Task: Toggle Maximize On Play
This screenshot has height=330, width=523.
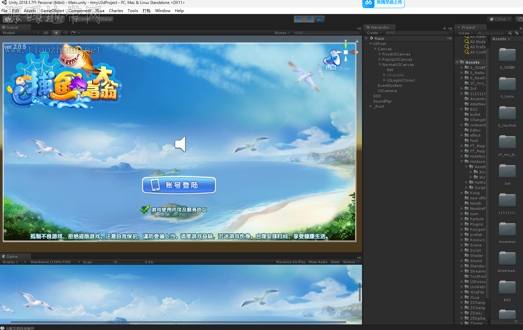Action: 291,262
